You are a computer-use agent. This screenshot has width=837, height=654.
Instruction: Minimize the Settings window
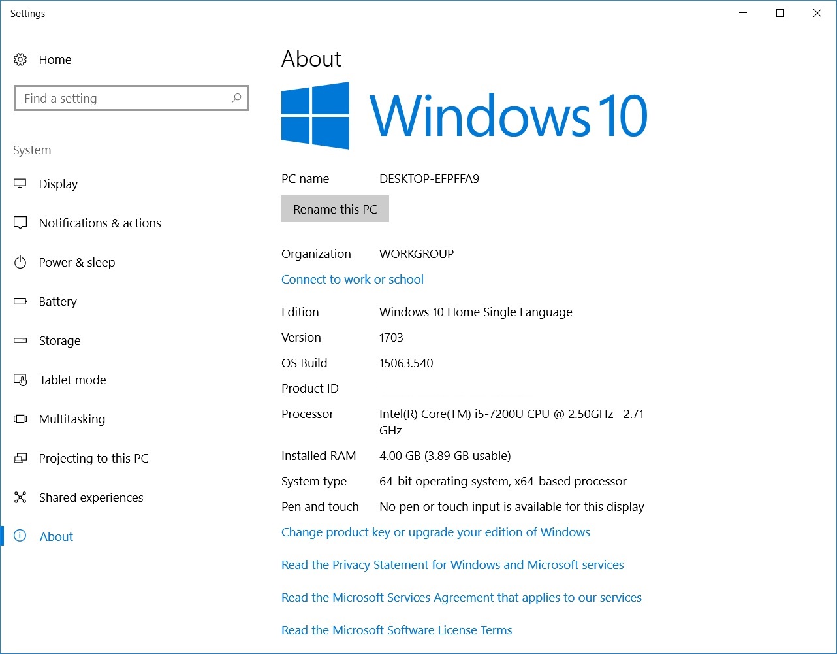click(x=742, y=13)
